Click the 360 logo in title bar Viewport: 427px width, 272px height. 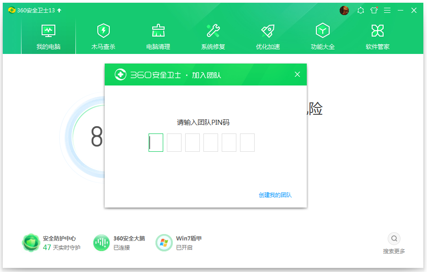click(12, 11)
